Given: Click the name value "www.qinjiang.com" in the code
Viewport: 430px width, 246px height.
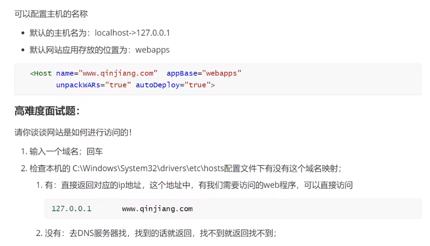Looking at the screenshot, I should 118,73.
